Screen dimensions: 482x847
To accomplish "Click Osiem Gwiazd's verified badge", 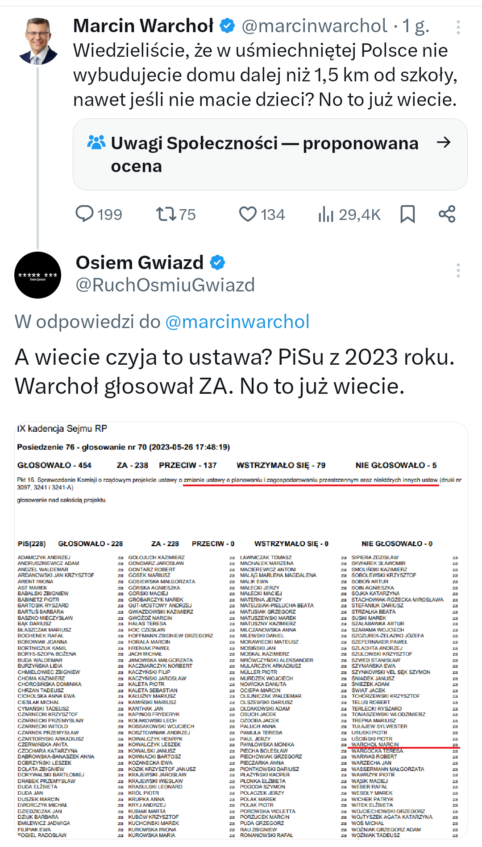I will pyautogui.click(x=217, y=262).
